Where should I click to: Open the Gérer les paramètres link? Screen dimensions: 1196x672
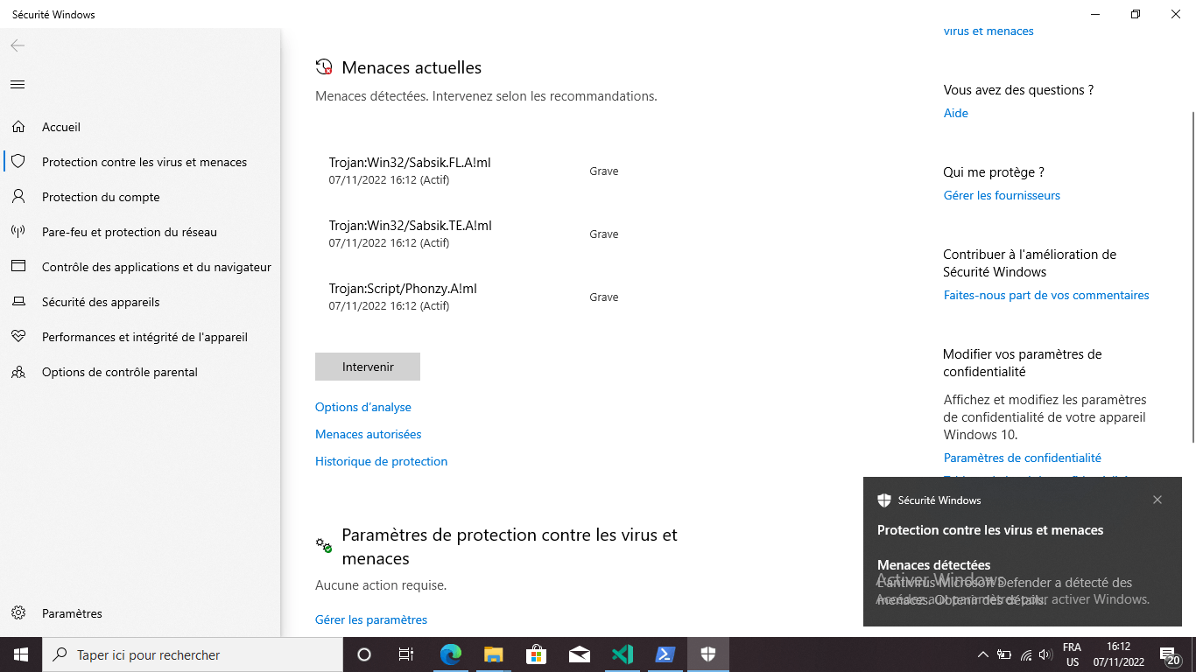coord(371,619)
